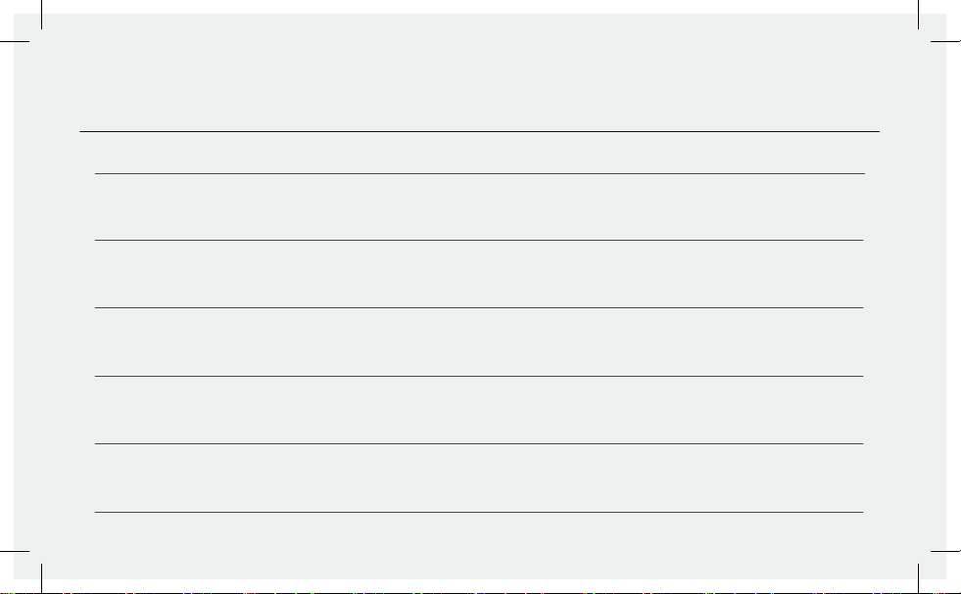Click the top-left horizontal crop mark
The width and height of the screenshot is (961, 594).
pyautogui.click(x=15, y=42)
